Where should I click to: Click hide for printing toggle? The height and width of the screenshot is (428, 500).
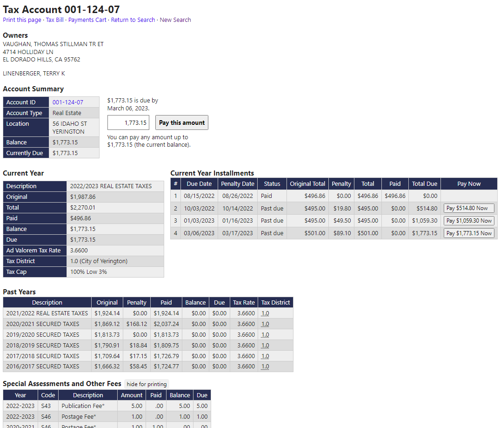(x=147, y=384)
